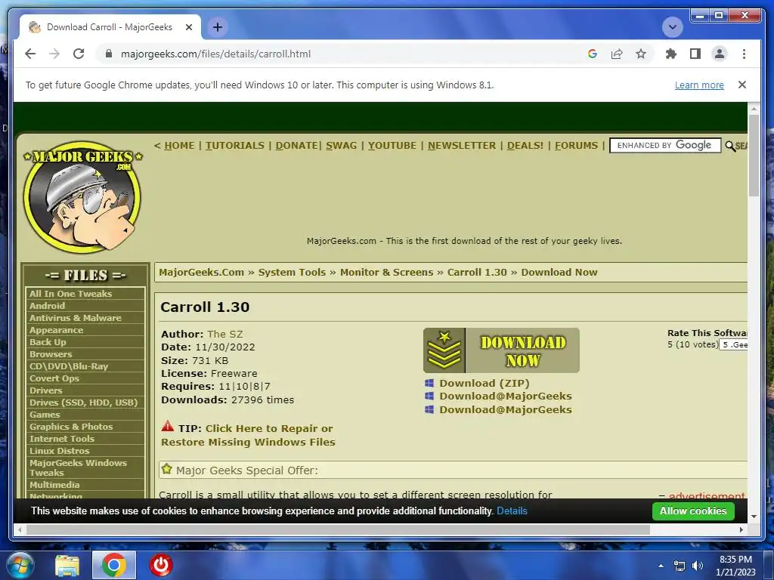The image size is (774, 580).
Task: Open Carroll 1.30 breadcrumb link
Action: tap(477, 272)
